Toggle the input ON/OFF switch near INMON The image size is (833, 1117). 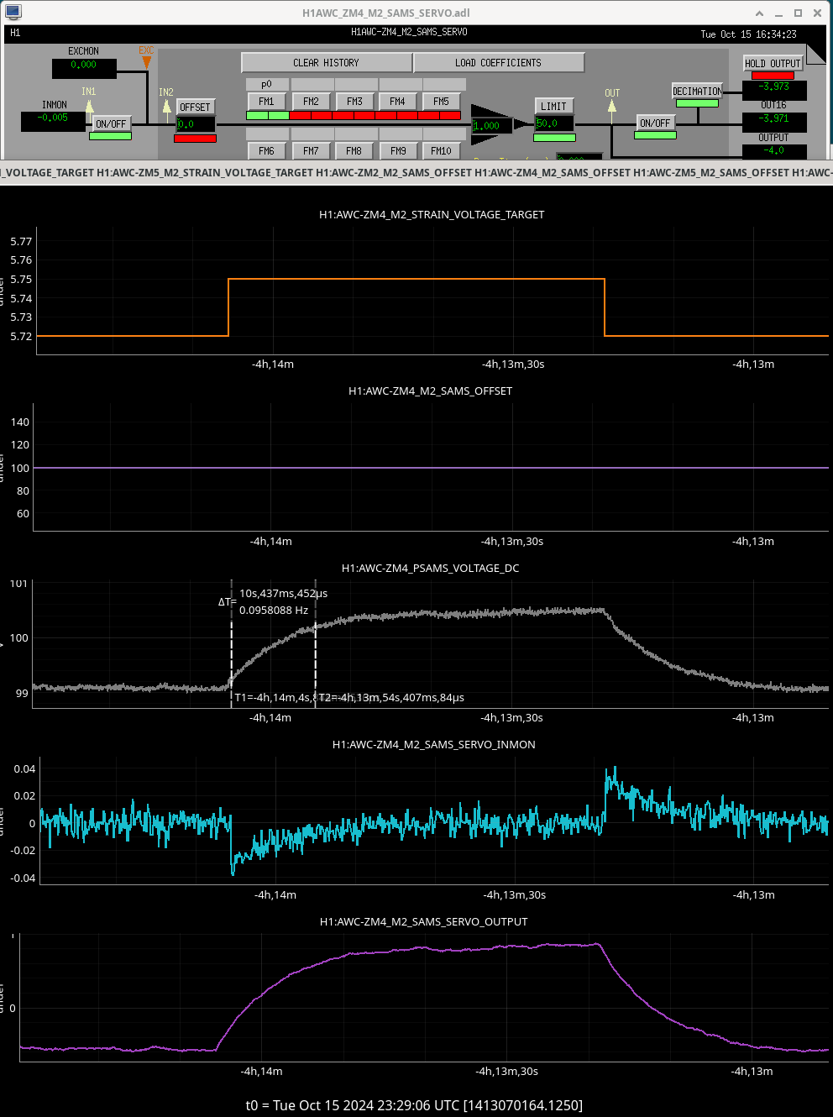pos(111,123)
